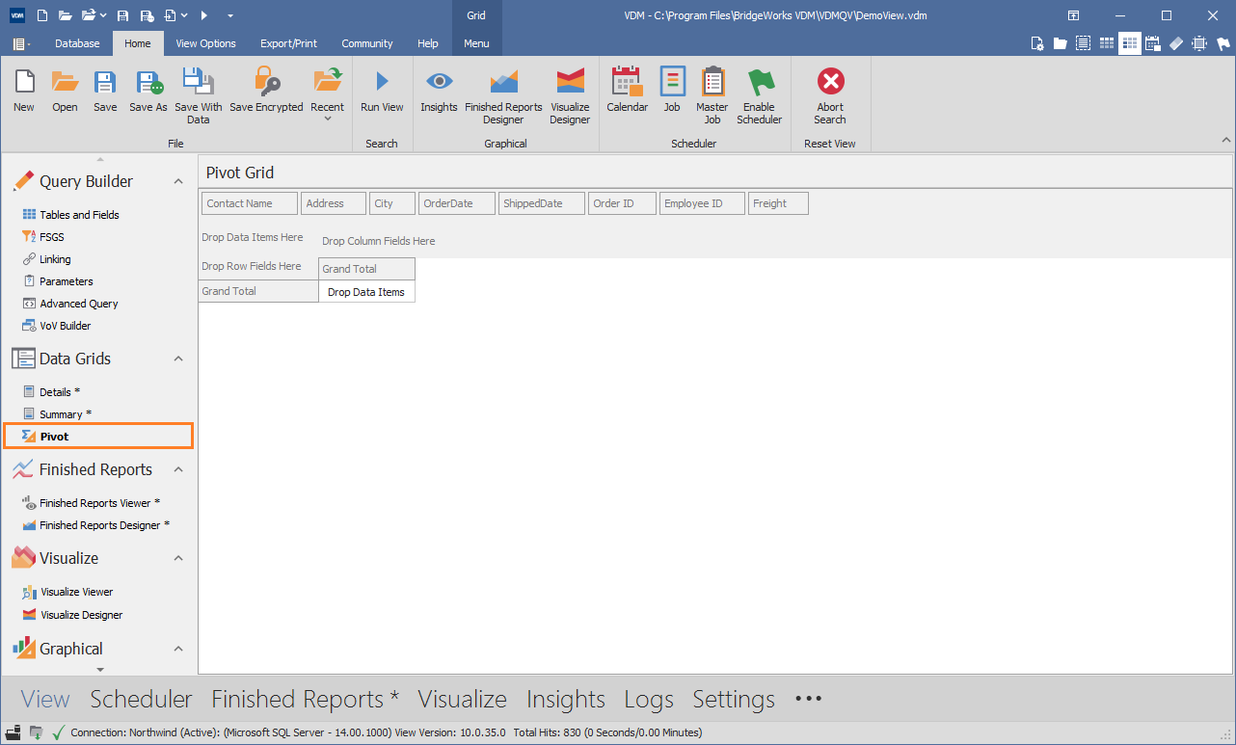The image size is (1236, 745).
Task: Click the Job scheduler button
Action: coord(672,91)
